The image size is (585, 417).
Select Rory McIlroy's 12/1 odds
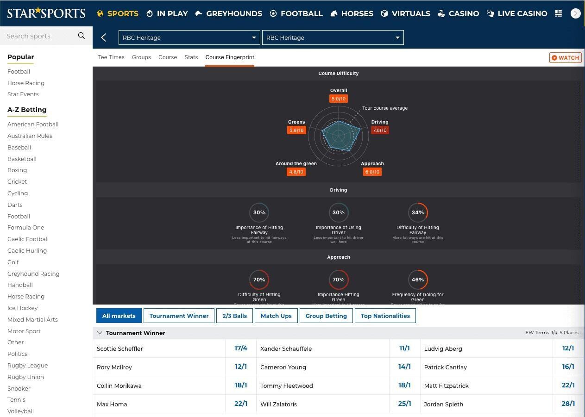(x=241, y=367)
